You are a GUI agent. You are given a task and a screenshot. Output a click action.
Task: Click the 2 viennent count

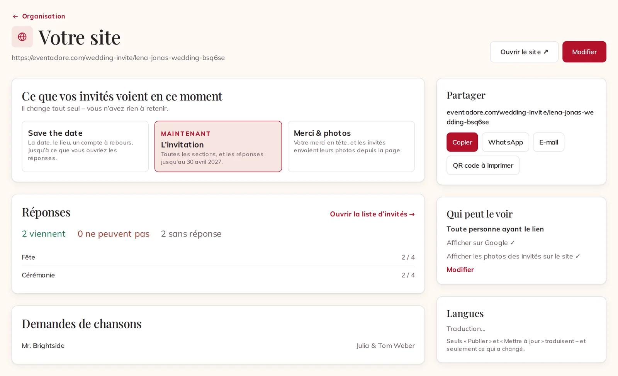click(x=44, y=234)
